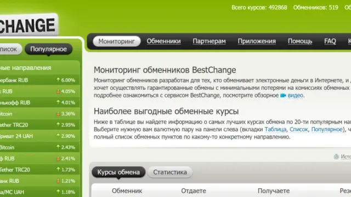This screenshot has height=197, width=351.
Task: Select the Приват 24 UAH 2.90% row
Action: coord(39,136)
